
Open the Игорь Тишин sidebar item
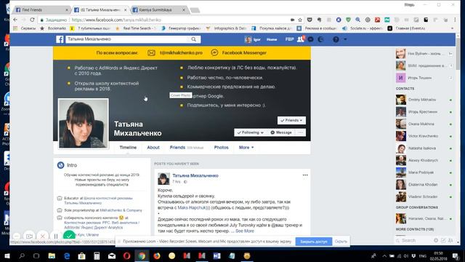click(x=424, y=78)
